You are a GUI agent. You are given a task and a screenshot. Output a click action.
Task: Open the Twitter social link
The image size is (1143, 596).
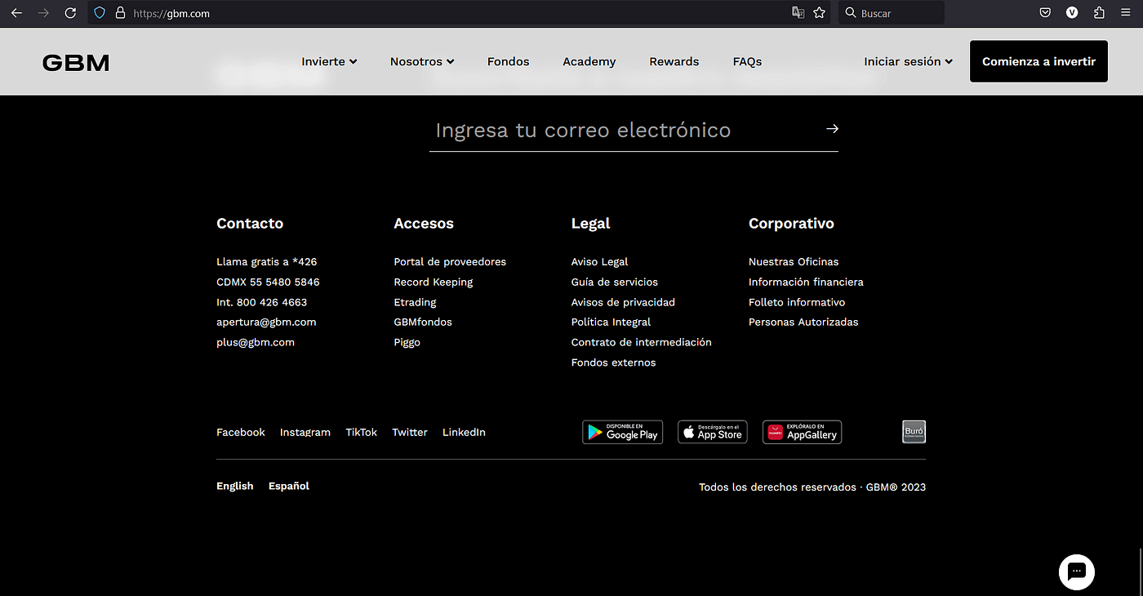coord(410,432)
